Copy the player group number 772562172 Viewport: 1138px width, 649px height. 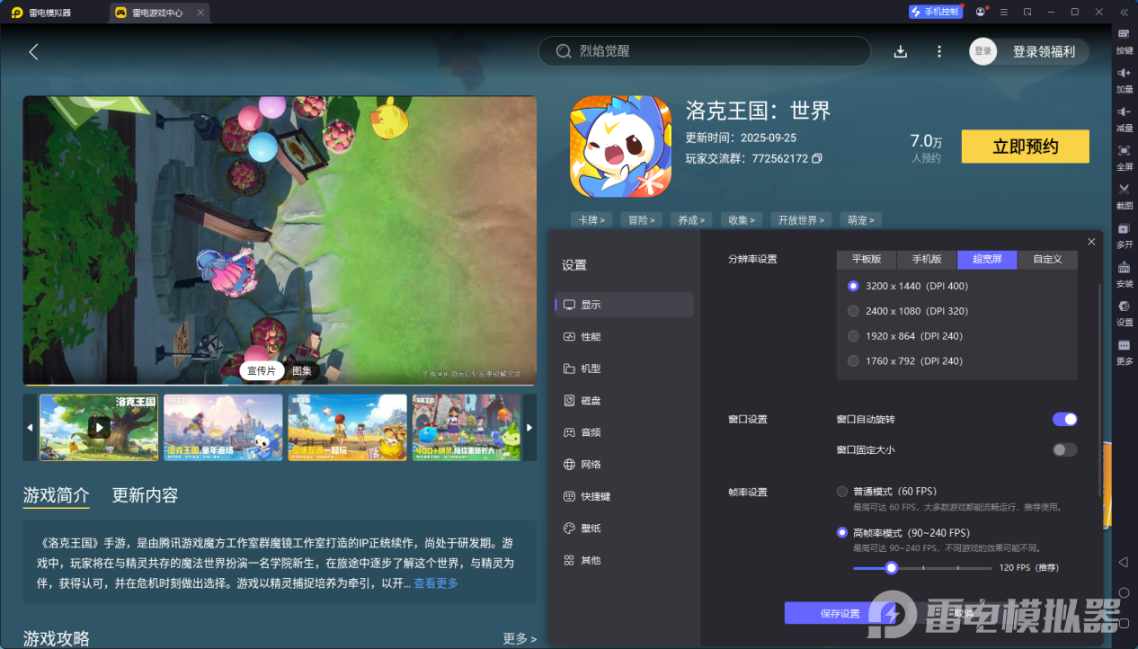click(x=816, y=158)
